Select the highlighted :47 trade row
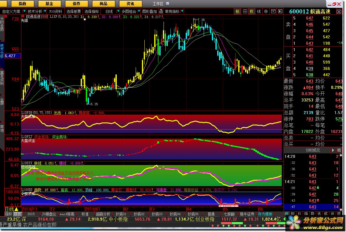Image resolution: width=346 pixels, height=232 pixels. (312, 207)
